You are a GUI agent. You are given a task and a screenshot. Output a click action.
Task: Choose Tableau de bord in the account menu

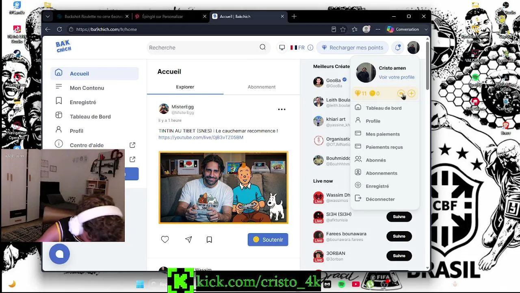click(384, 108)
